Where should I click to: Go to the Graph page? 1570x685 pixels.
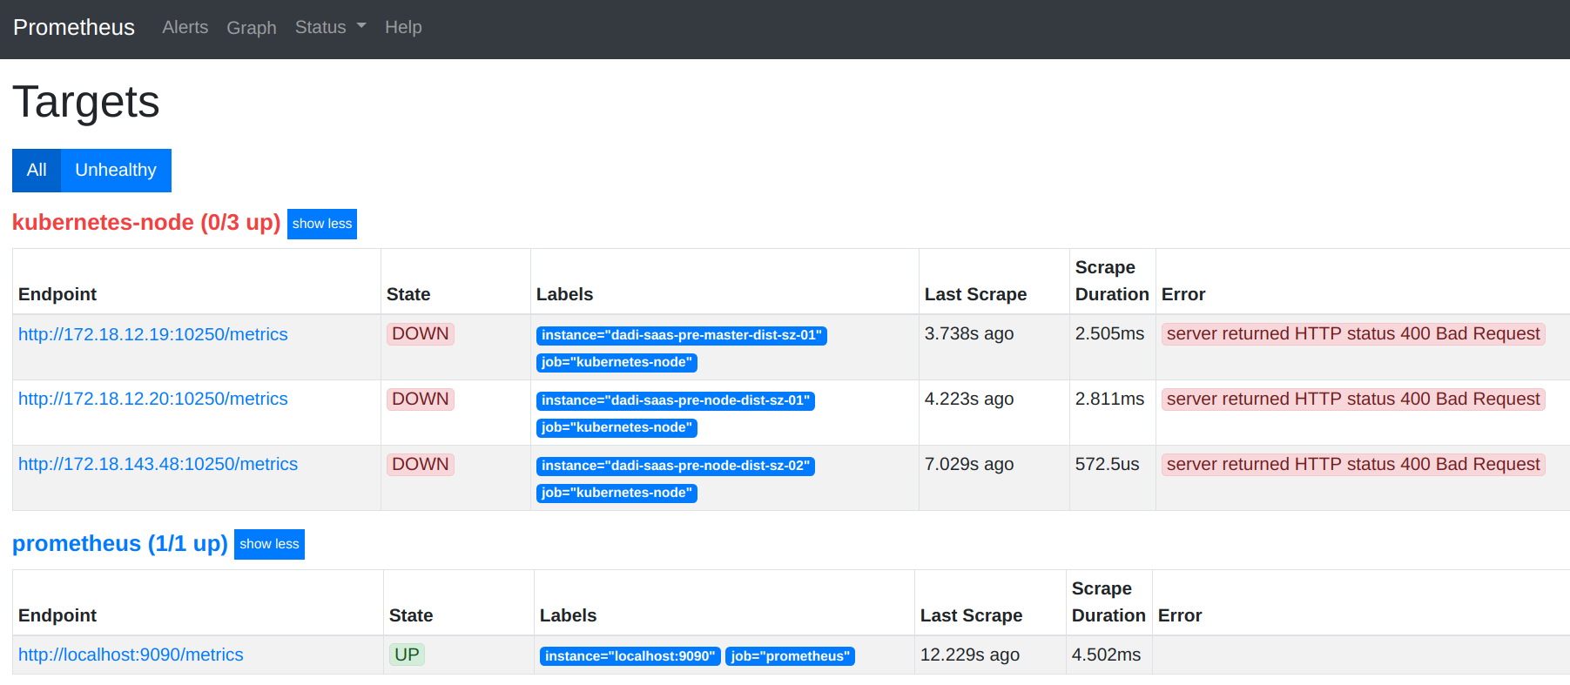(x=251, y=28)
